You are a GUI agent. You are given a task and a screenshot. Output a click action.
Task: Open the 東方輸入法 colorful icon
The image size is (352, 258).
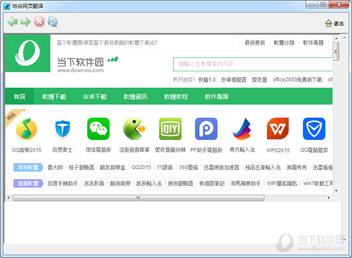point(242,129)
